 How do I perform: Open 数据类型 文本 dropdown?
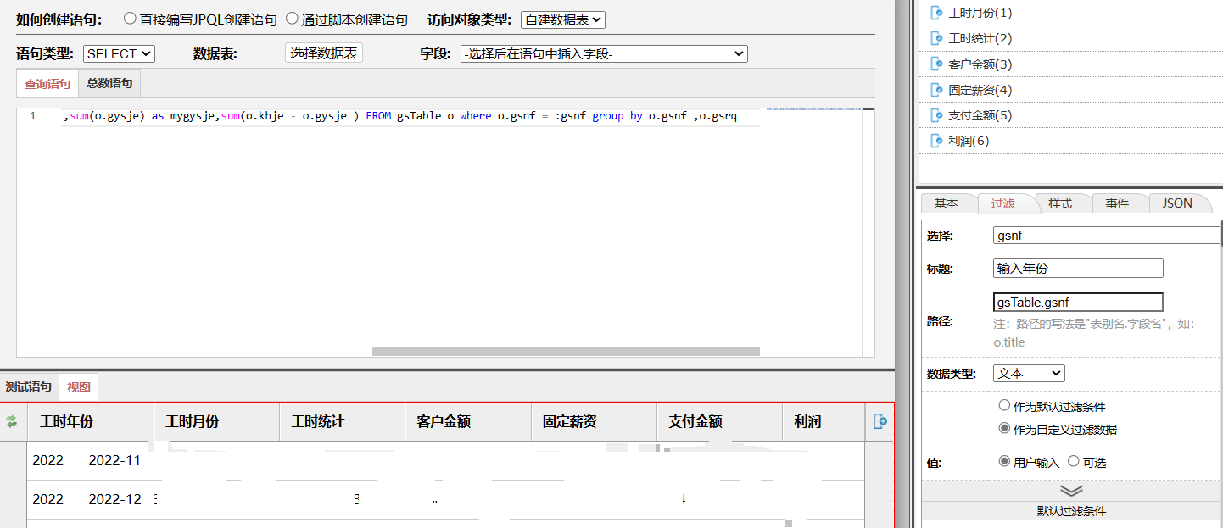tap(1029, 373)
